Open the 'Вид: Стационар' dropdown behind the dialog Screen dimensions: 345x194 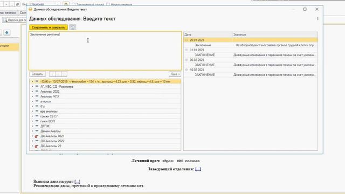click(x=58, y=4)
